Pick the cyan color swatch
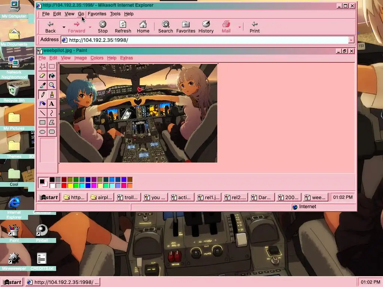Image resolution: width=383 pixels, height=287 pixels. 82,185
